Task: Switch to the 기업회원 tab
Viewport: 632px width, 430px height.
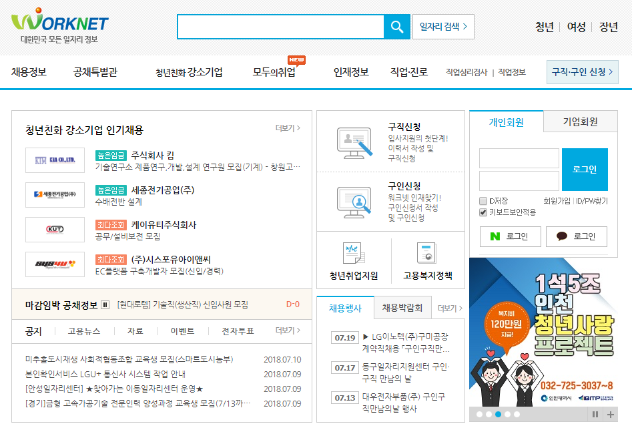Action: pyautogui.click(x=581, y=122)
